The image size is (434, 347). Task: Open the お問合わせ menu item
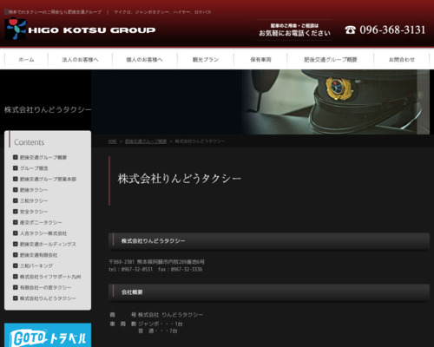click(x=401, y=60)
